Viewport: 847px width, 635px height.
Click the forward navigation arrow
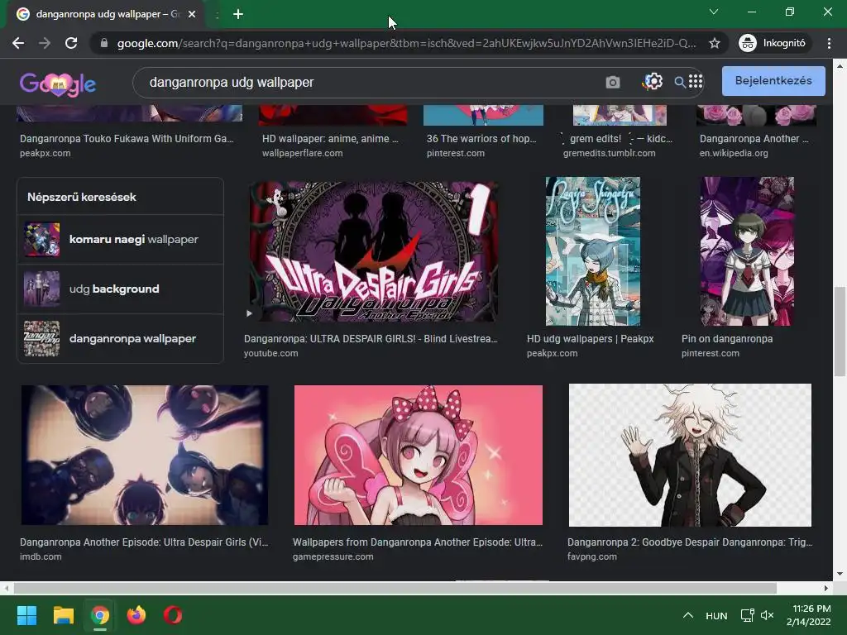[x=45, y=43]
